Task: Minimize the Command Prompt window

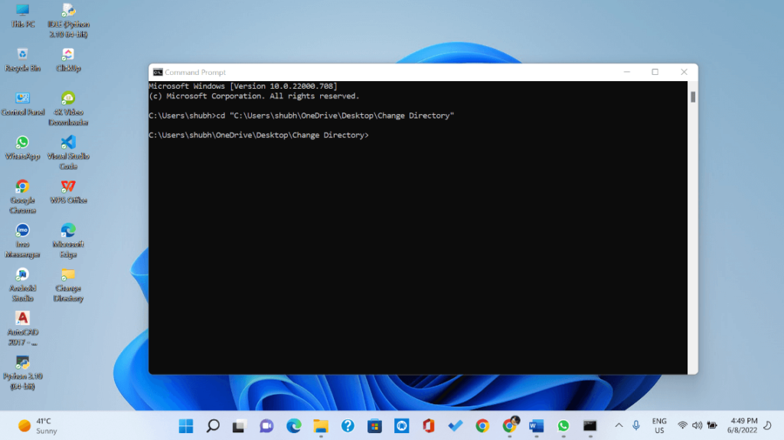Action: 627,72
